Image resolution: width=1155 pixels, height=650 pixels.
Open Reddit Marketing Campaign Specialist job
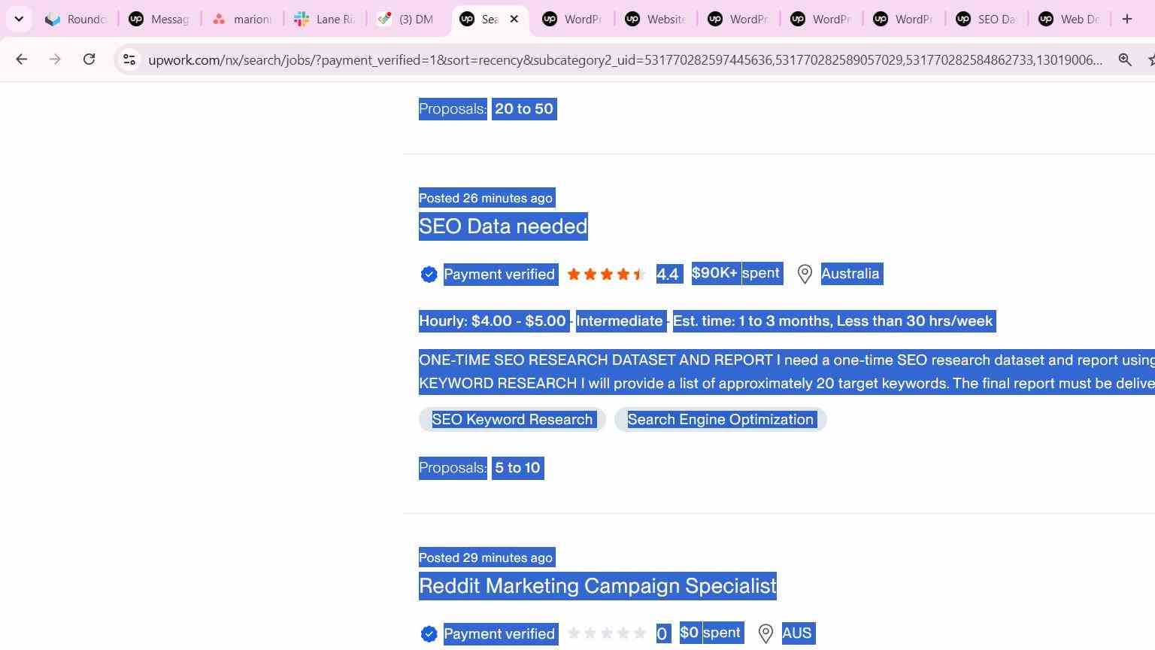598,586
